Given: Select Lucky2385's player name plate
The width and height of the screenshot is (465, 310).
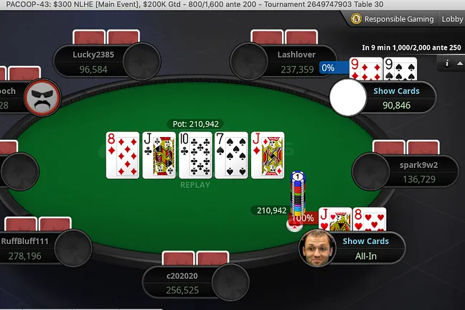Looking at the screenshot, I should [93, 62].
